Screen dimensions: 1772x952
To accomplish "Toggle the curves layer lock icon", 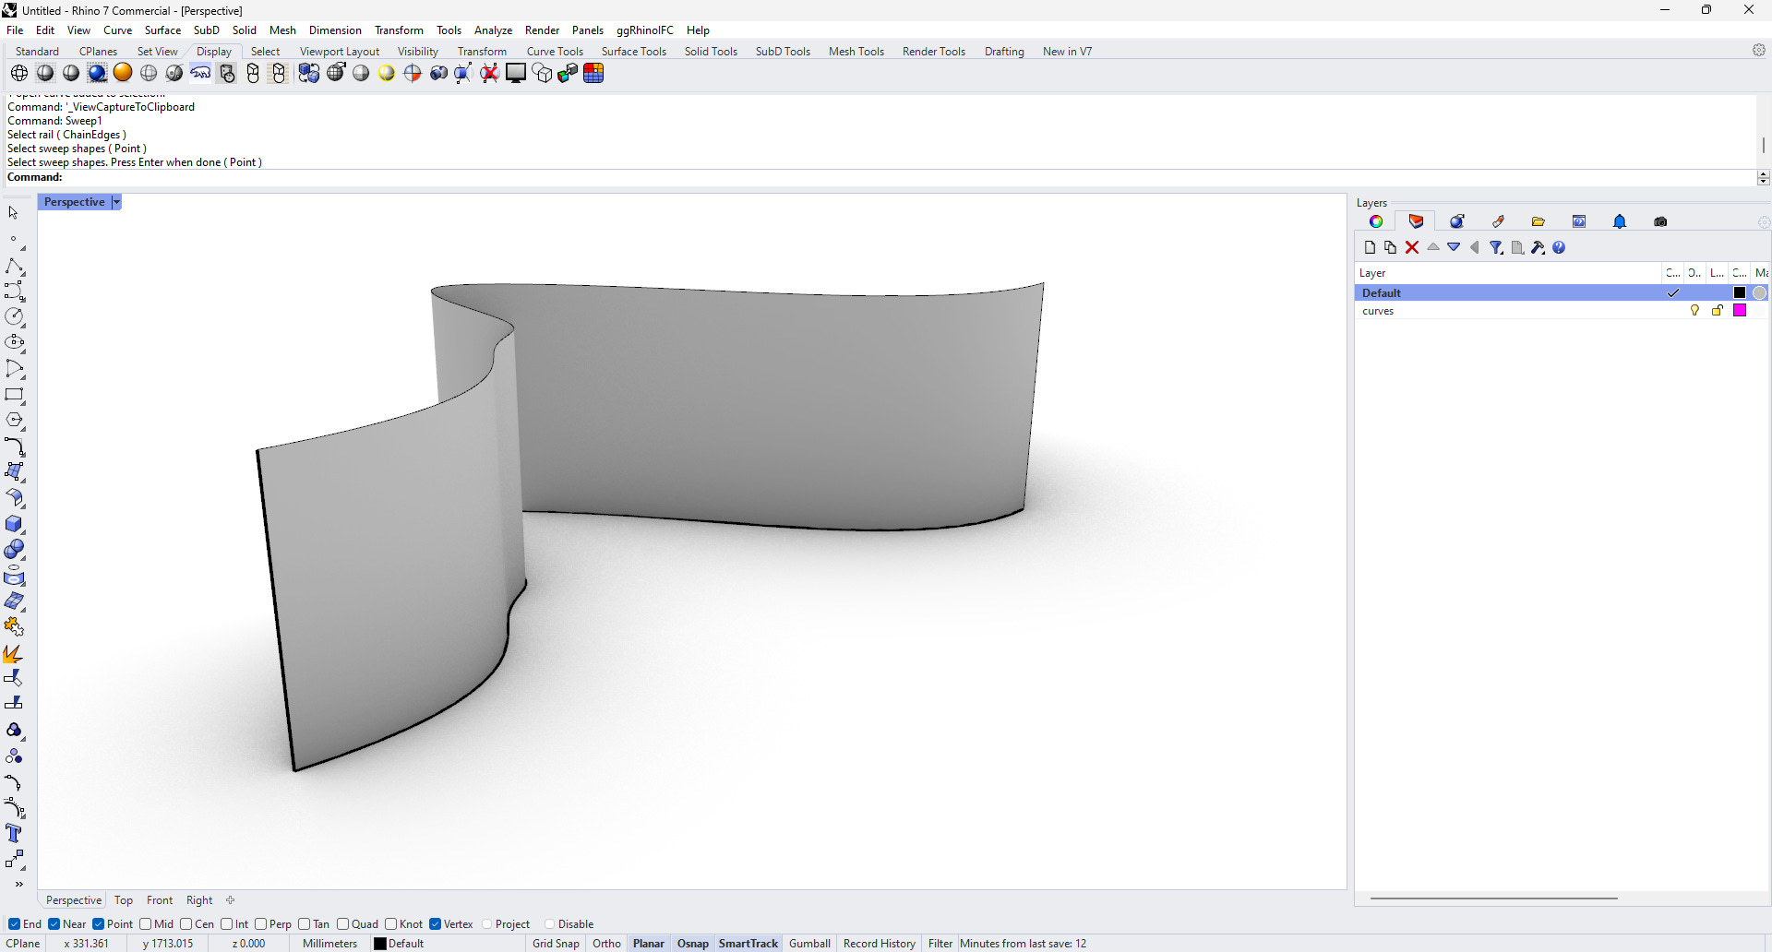I will [x=1717, y=311].
